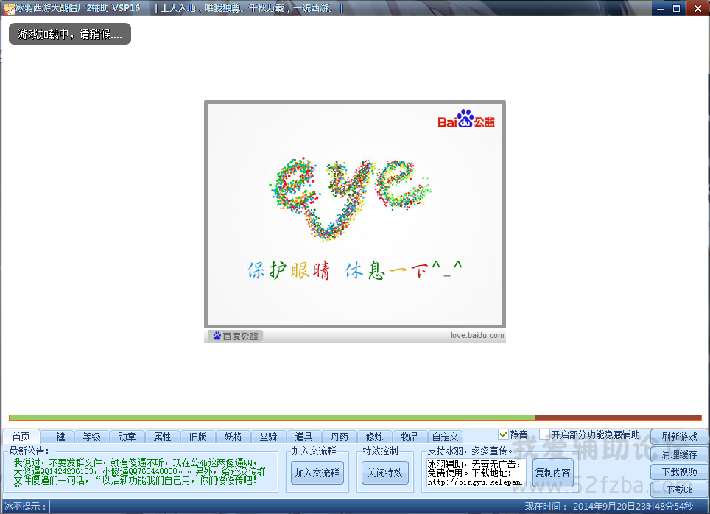Screen dimensions: 710x514
Task: Open the love.baidu.com link
Action: [477, 336]
